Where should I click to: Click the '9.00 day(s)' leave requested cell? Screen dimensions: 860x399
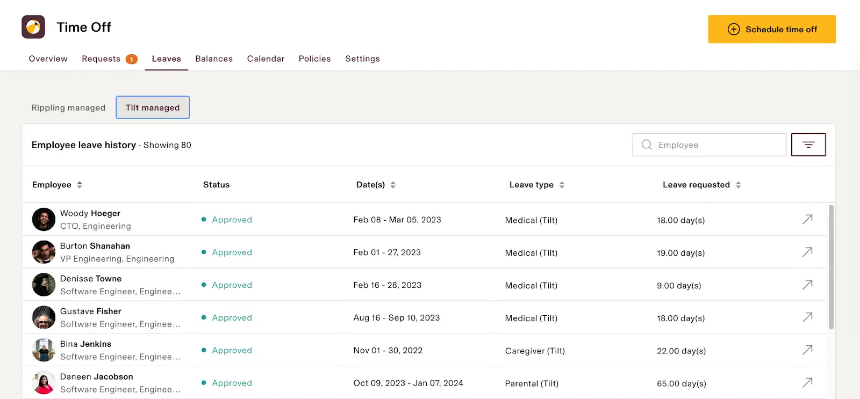click(679, 286)
